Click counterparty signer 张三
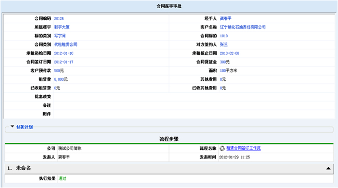The height and width of the screenshot is (188, 338). click(224, 45)
